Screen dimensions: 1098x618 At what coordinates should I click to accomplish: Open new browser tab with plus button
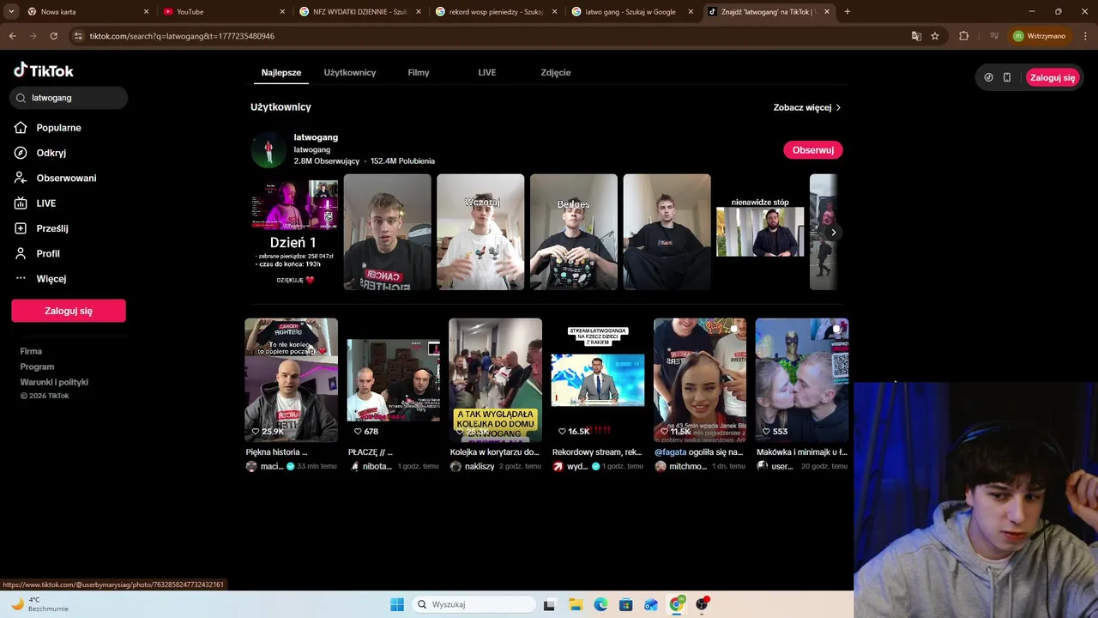coord(848,12)
